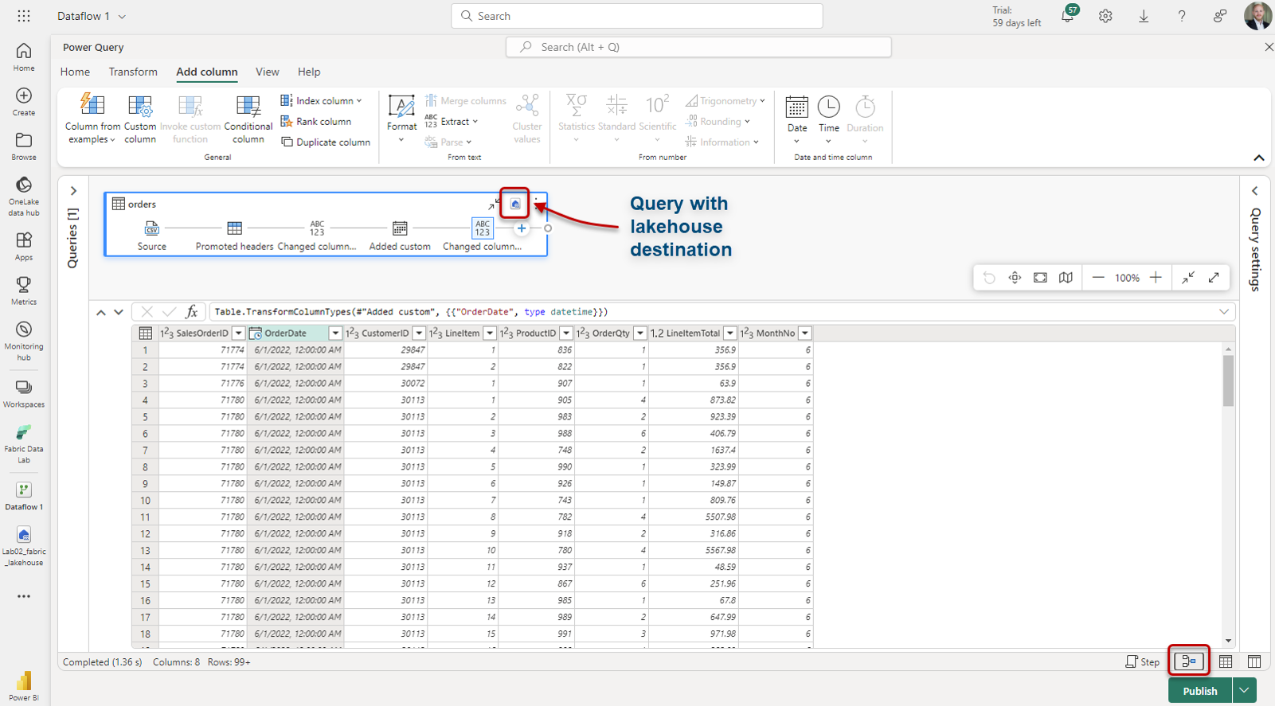Open Lab02_fabric_lakehouse item

pos(24,546)
